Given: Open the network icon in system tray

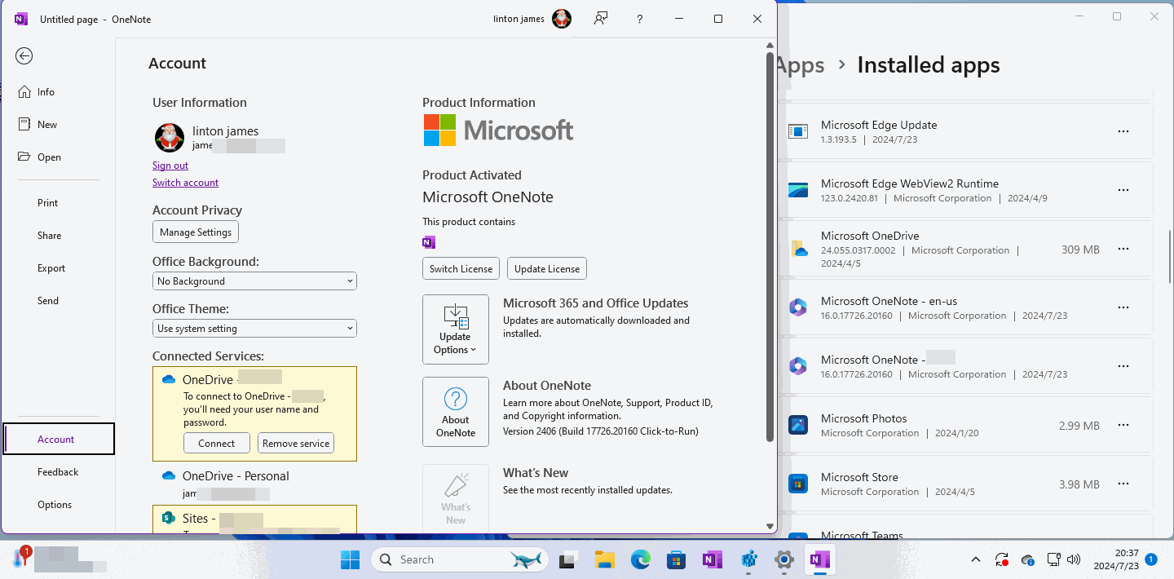Looking at the screenshot, I should [x=1053, y=559].
